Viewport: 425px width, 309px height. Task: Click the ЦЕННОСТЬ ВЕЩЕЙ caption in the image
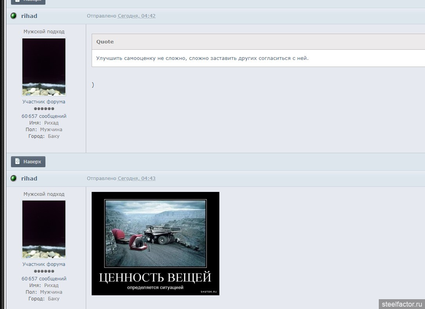click(x=155, y=277)
